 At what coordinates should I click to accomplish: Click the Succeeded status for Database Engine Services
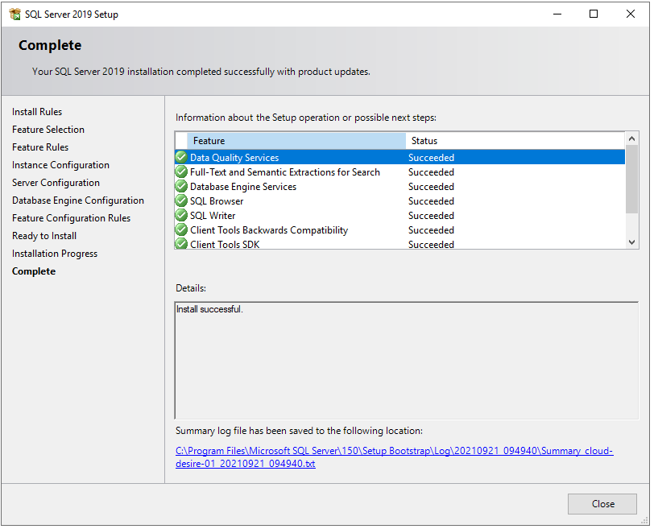coord(431,187)
